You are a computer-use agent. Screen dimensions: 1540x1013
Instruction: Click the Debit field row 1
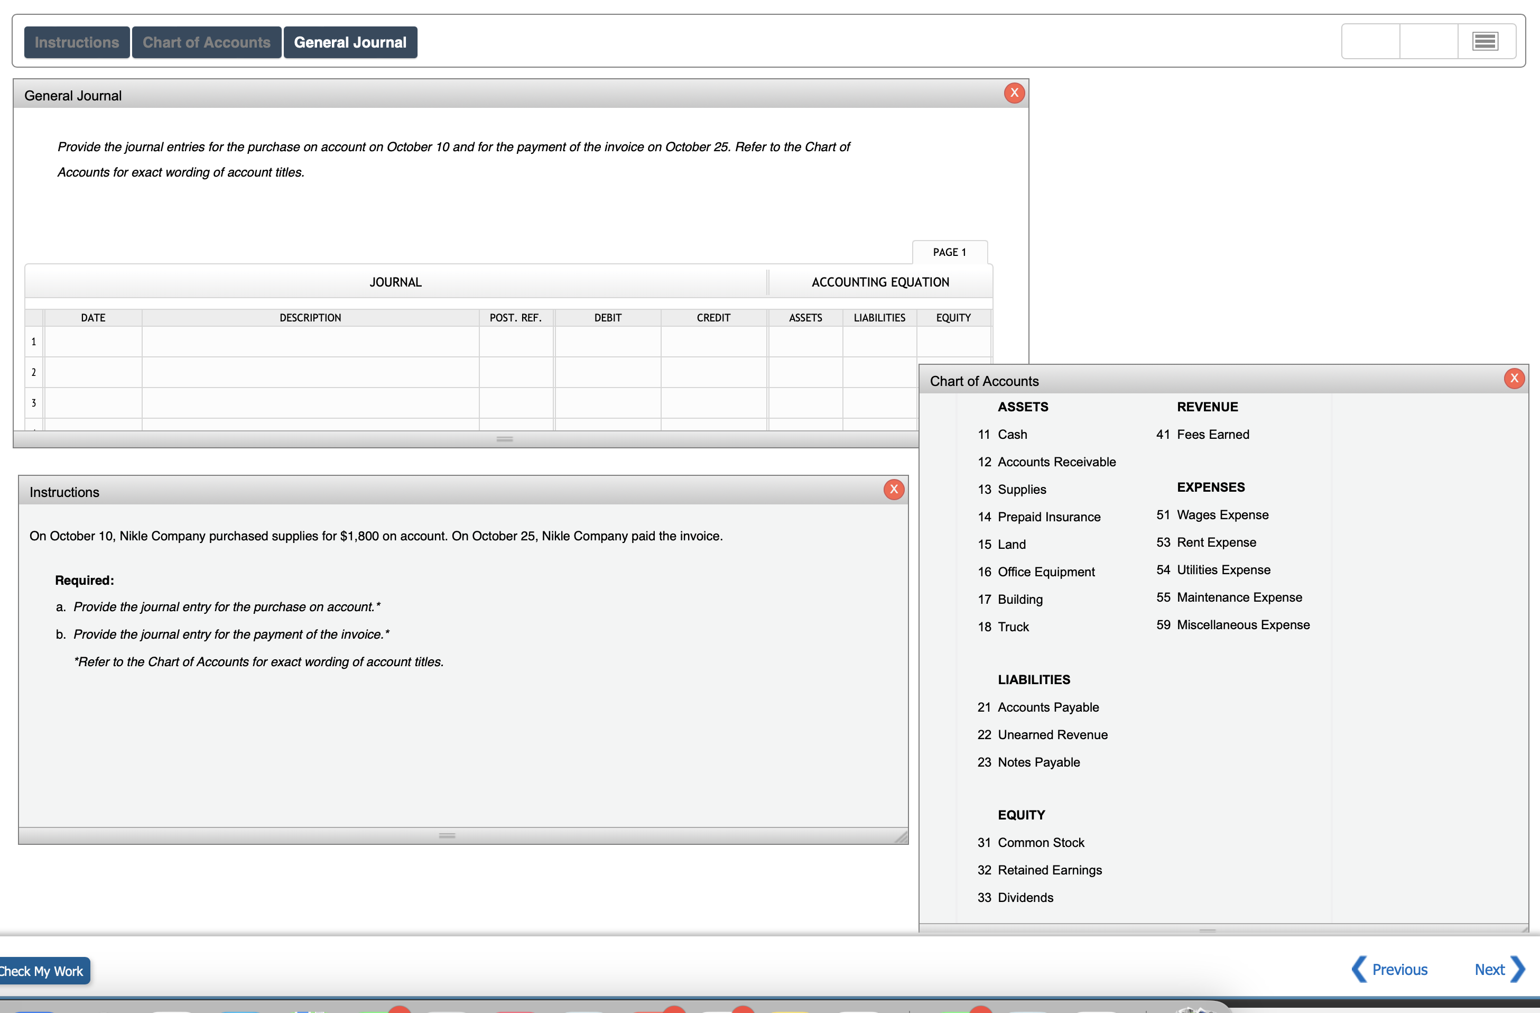[609, 343]
